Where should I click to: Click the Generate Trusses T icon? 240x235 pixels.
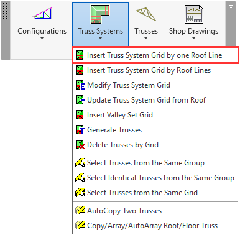coord(80,130)
